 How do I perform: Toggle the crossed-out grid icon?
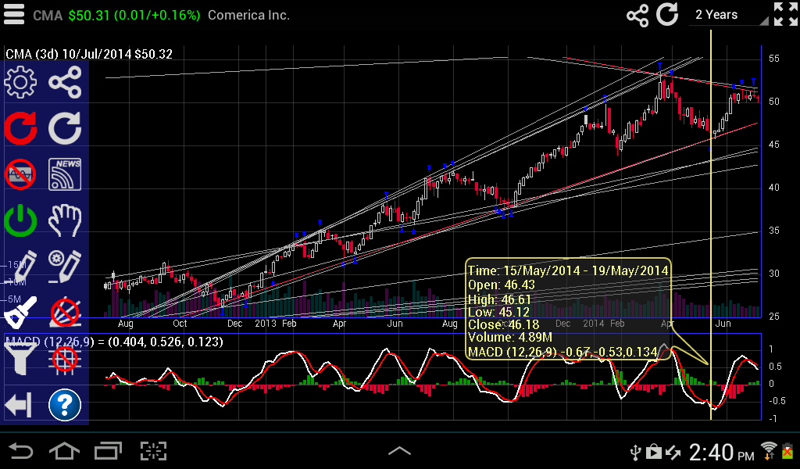point(65,358)
